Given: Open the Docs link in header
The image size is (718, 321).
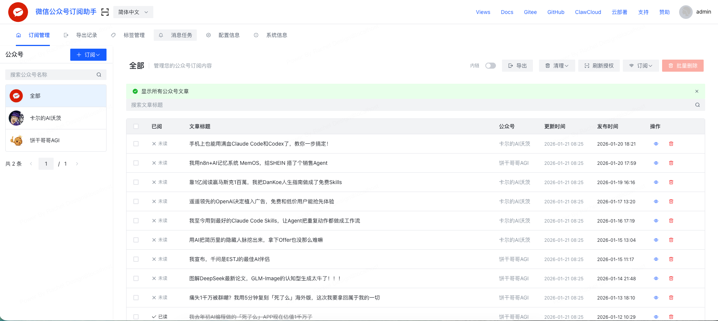Looking at the screenshot, I should (x=507, y=12).
